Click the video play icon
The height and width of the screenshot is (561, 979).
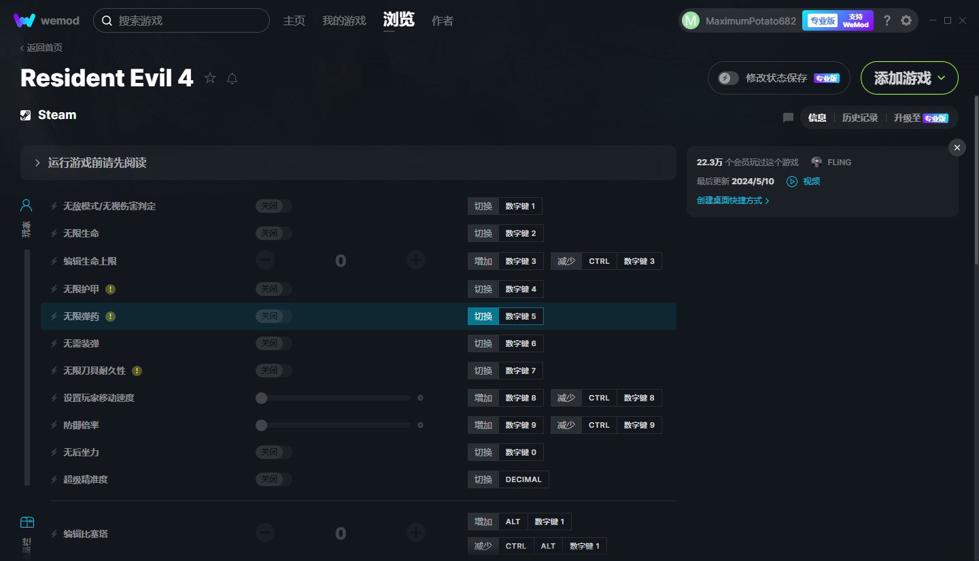pos(792,182)
